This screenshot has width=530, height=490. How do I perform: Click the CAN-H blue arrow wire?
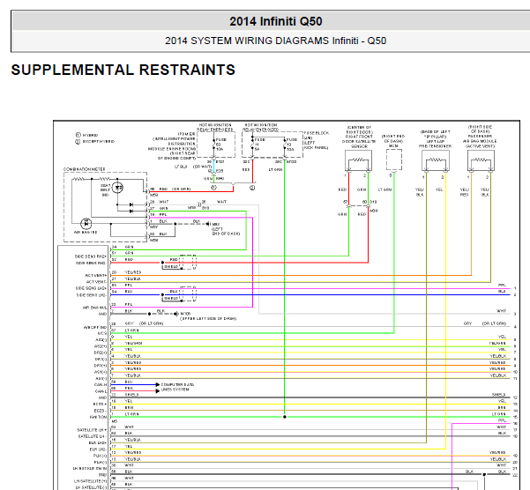tap(135, 384)
